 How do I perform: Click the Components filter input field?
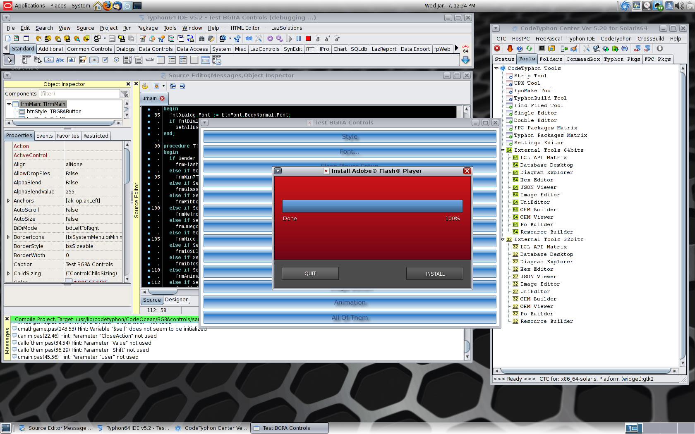point(79,94)
